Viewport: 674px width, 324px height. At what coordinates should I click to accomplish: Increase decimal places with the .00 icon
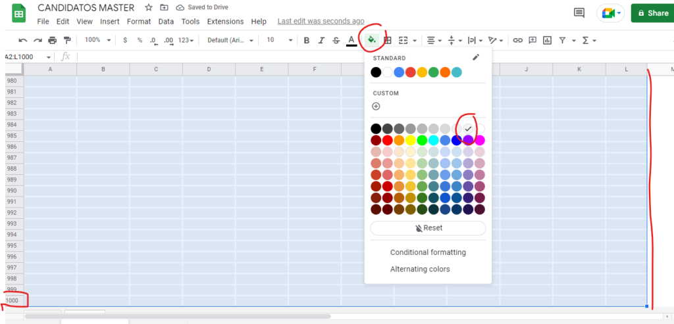[x=168, y=40]
